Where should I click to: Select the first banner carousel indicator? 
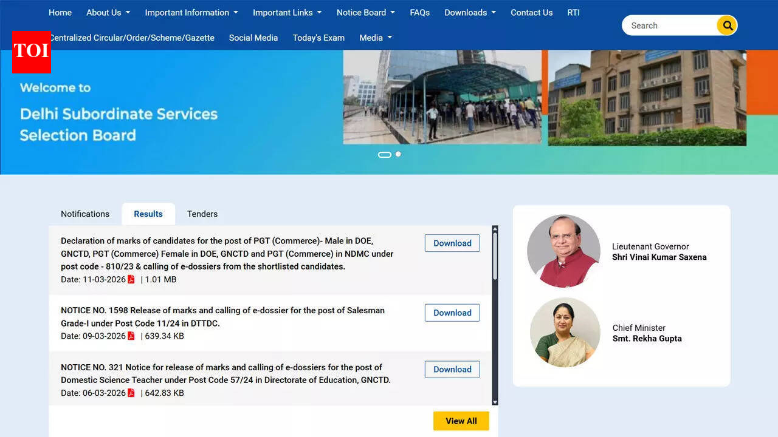point(384,155)
